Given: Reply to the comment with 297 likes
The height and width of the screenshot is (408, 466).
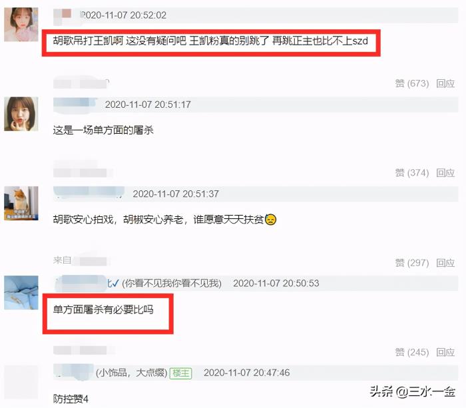Looking at the screenshot, I should [445, 263].
